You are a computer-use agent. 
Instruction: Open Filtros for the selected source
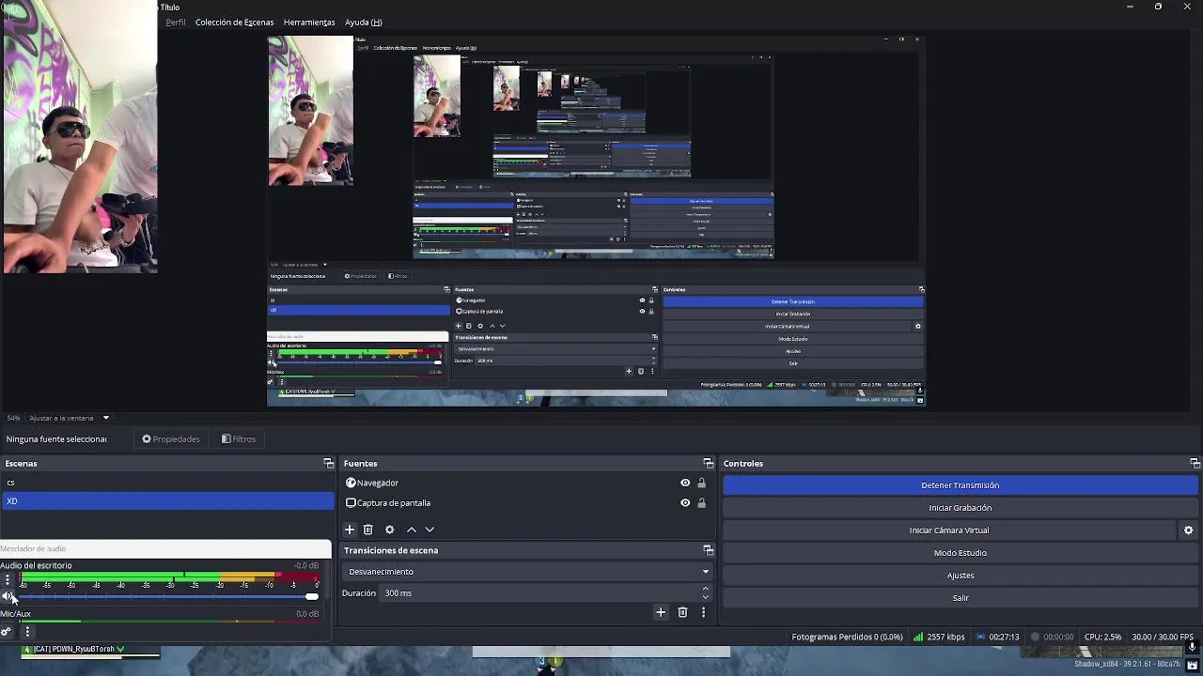(238, 439)
